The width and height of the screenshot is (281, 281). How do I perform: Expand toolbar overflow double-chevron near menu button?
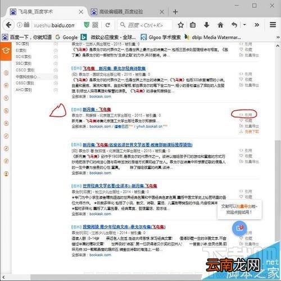click(257, 25)
